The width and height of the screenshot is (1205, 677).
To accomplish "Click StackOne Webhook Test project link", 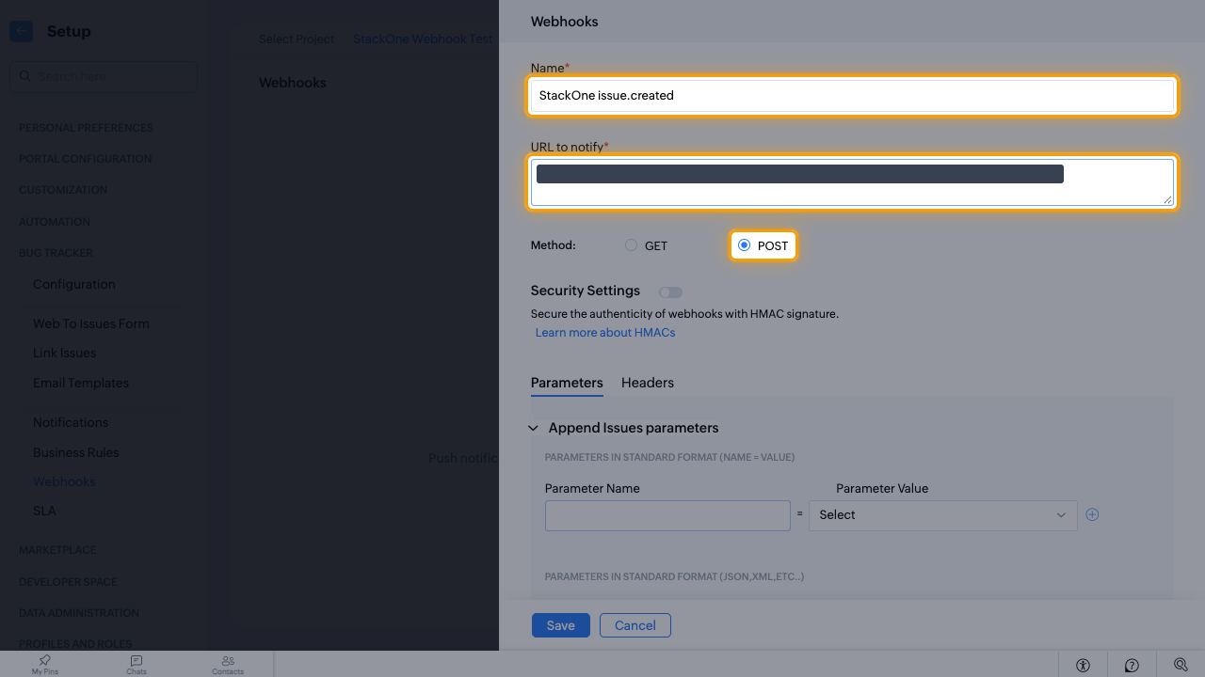I will point(423,39).
